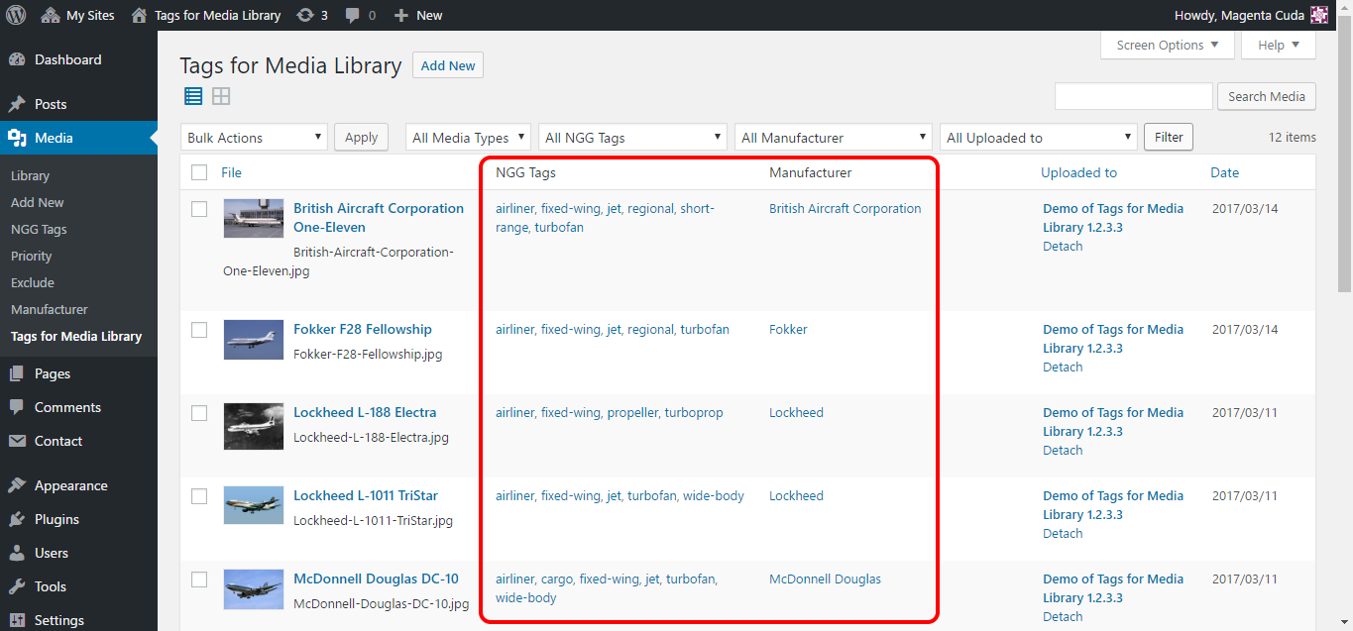The image size is (1353, 631).
Task: Tick the select-all checkbox in header
Action: tap(199, 172)
